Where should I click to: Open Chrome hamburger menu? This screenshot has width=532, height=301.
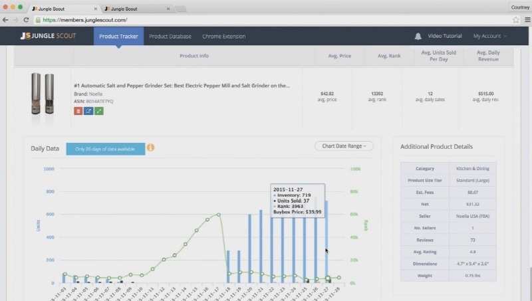coord(527,20)
